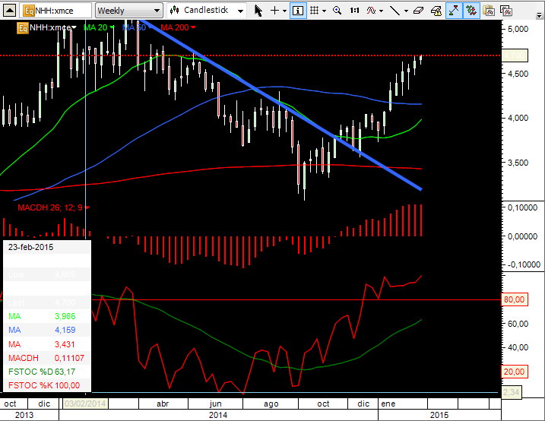545x421 pixels.
Task: Expand the drawing tools dropdown arrow
Action: [x=406, y=11]
